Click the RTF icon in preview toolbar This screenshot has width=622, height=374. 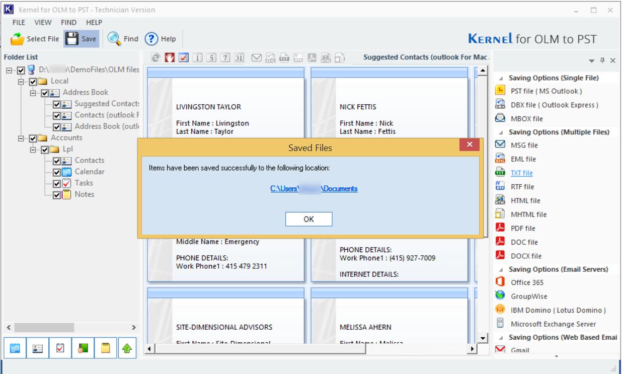[x=298, y=58]
